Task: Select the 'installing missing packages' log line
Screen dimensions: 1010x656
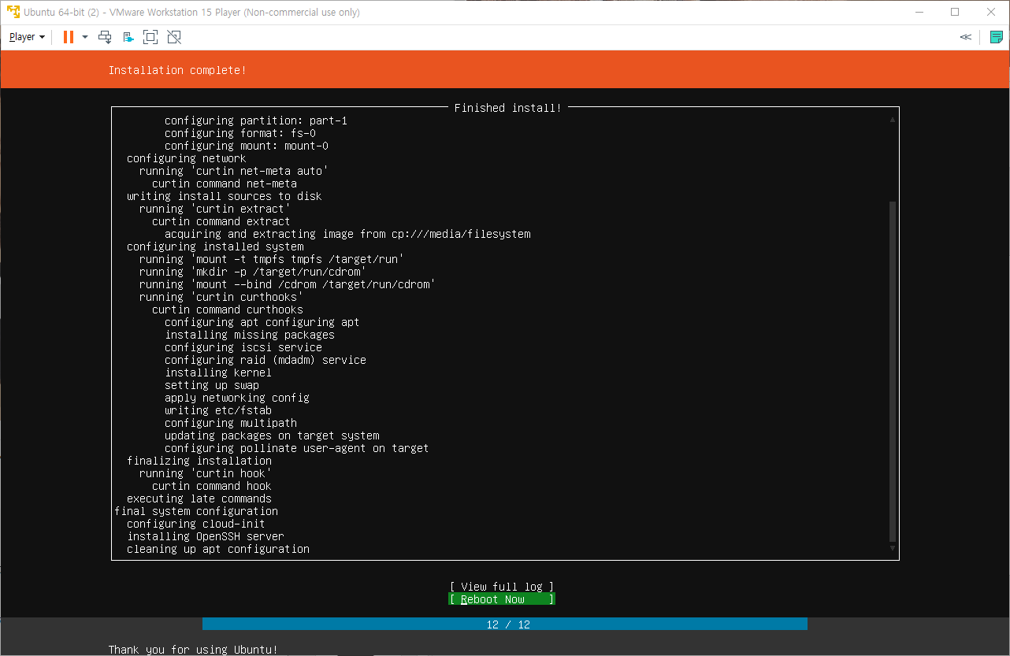Action: 250,335
